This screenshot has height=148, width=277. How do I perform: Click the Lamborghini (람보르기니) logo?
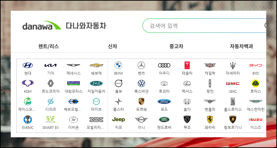233,120
